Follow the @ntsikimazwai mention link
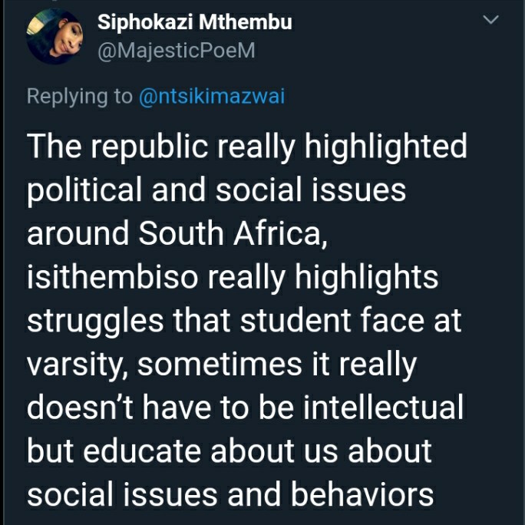The width and height of the screenshot is (525, 525). pos(212,97)
